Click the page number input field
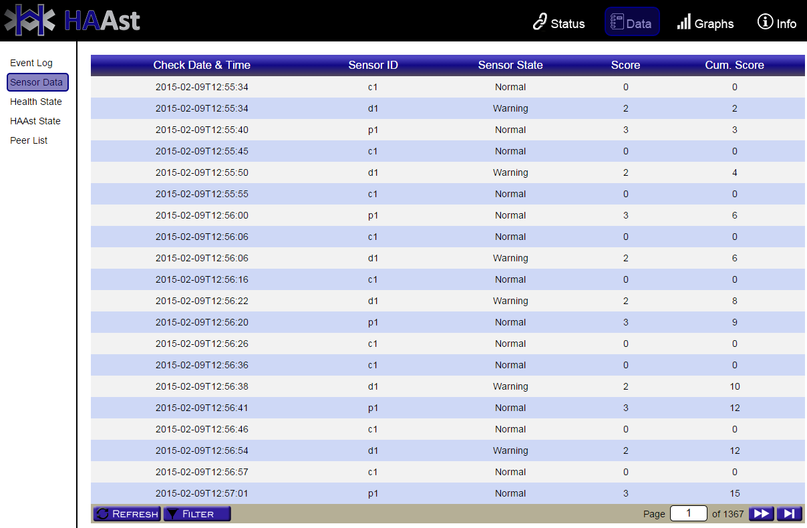 [x=688, y=513]
